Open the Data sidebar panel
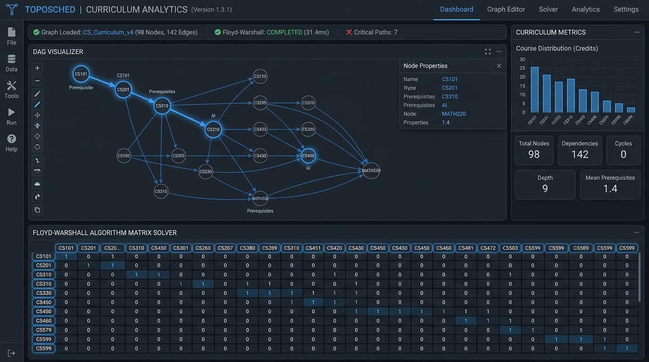 (x=11, y=63)
